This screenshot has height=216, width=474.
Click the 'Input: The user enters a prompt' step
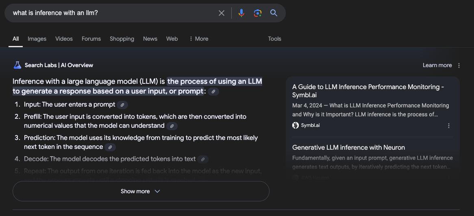coord(70,105)
